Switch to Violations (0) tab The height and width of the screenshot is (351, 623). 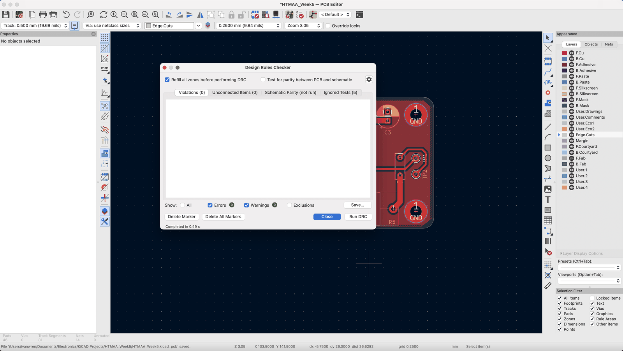coord(192,93)
